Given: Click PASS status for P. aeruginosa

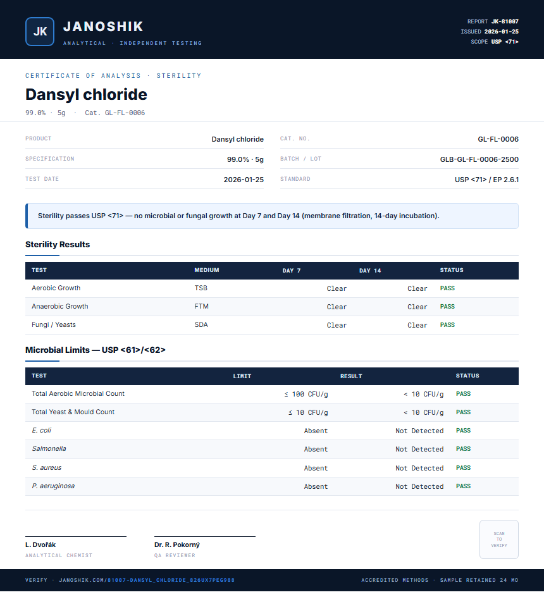Looking at the screenshot, I should tap(463, 486).
